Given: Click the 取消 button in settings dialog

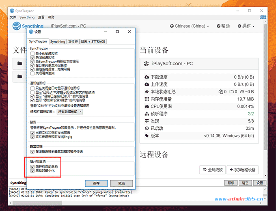Looking at the screenshot, I should tap(121, 183).
